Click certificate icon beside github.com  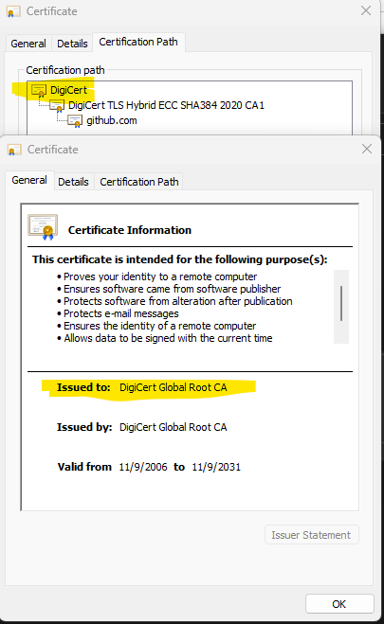pos(75,121)
